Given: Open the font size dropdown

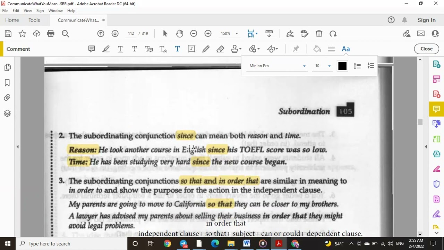Looking at the screenshot, I should pyautogui.click(x=323, y=66).
